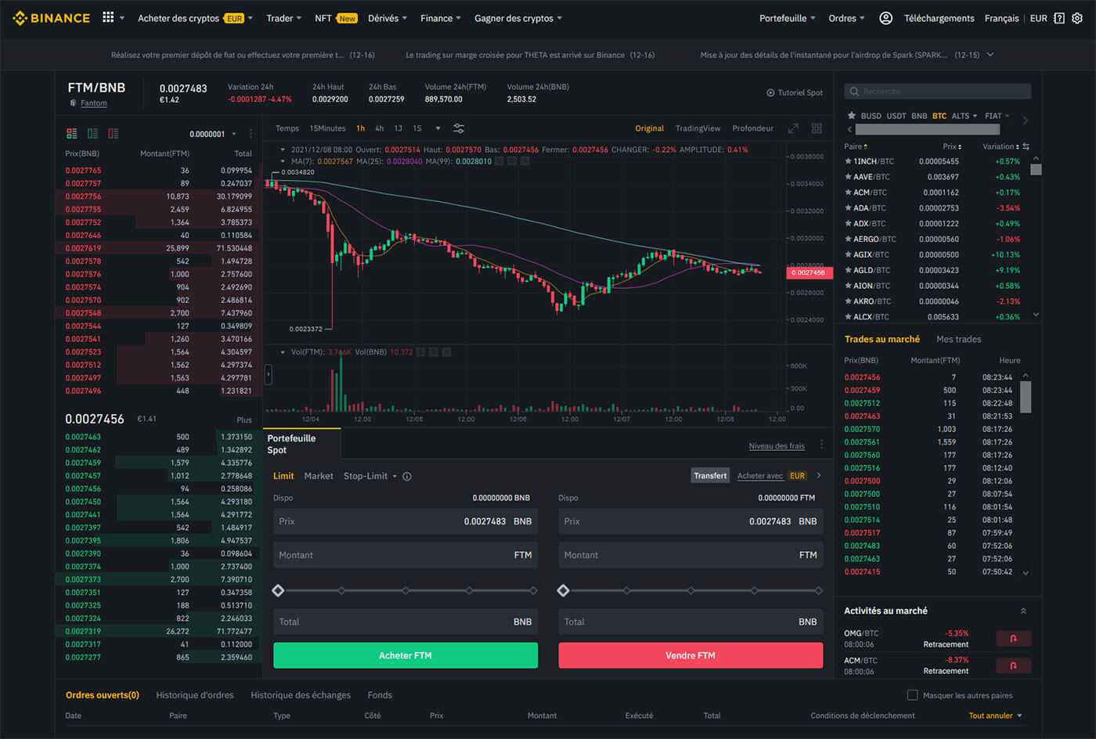Open the apps grid menu icon
The width and height of the screenshot is (1096, 739).
tap(108, 17)
